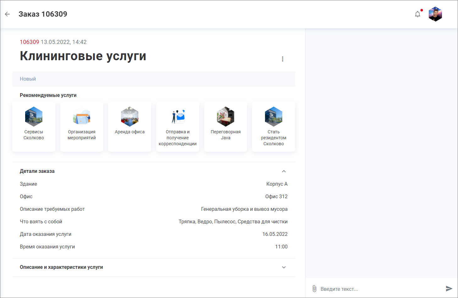Click the red order number 106309
This screenshot has height=298, width=458.
[x=29, y=42]
